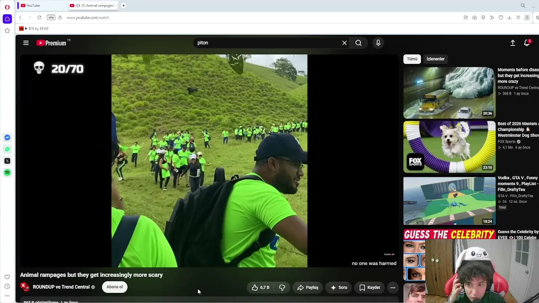
Task: Select the 'Tümü' filter chip
Action: (x=412, y=59)
